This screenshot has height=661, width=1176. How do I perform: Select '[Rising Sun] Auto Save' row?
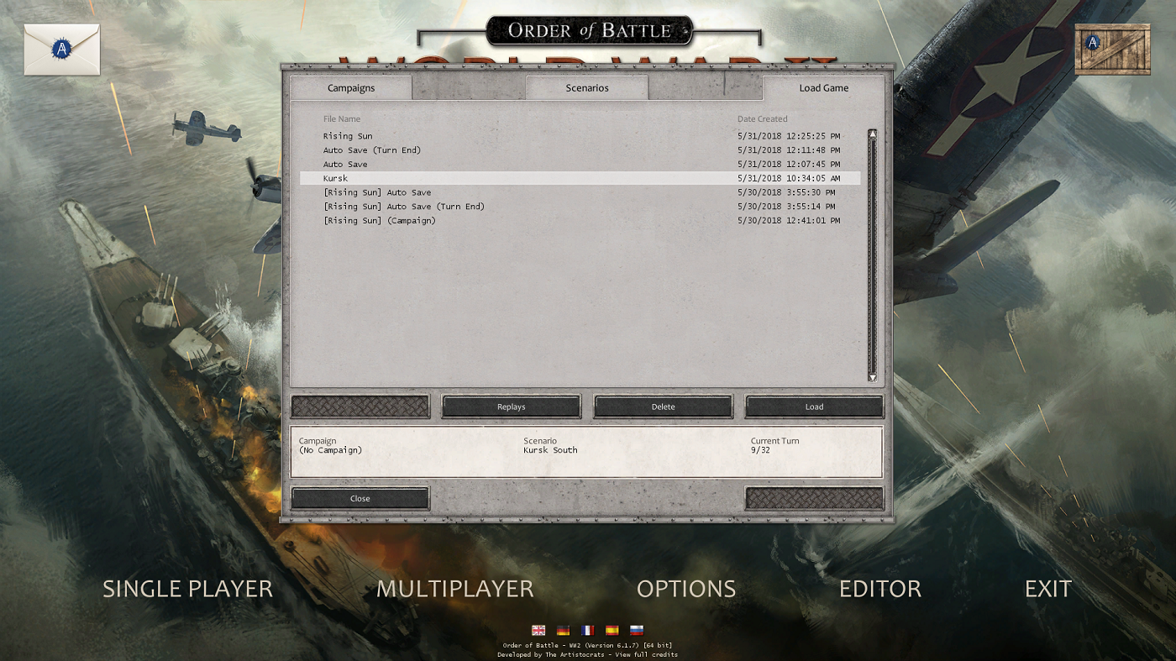coord(580,192)
